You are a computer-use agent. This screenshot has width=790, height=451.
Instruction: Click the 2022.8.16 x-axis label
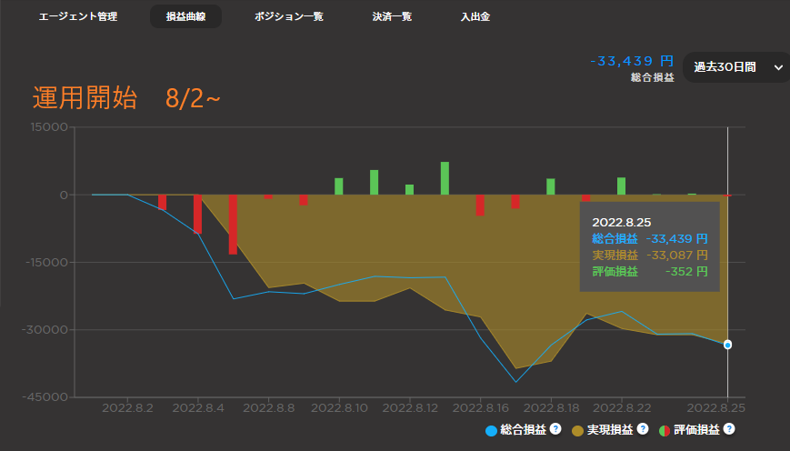click(481, 407)
